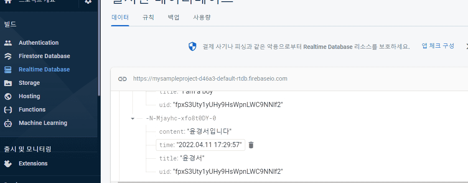The height and width of the screenshot is (183, 468).
Task: Switch to the 데이터 tab
Action: tap(120, 17)
